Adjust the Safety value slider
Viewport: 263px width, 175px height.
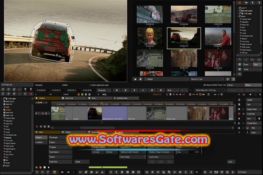[x=189, y=147]
